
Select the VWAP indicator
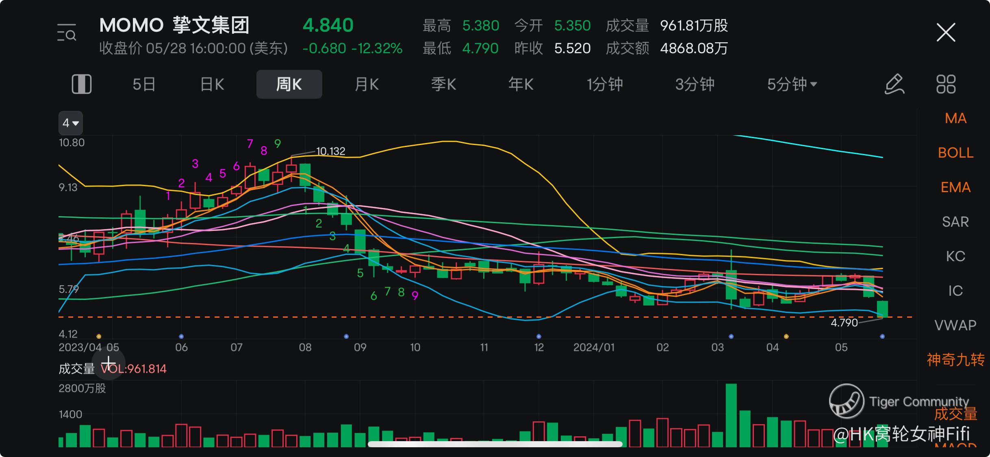pyautogui.click(x=955, y=325)
